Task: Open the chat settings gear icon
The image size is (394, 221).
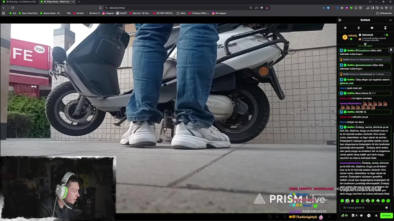Action: (x=376, y=215)
